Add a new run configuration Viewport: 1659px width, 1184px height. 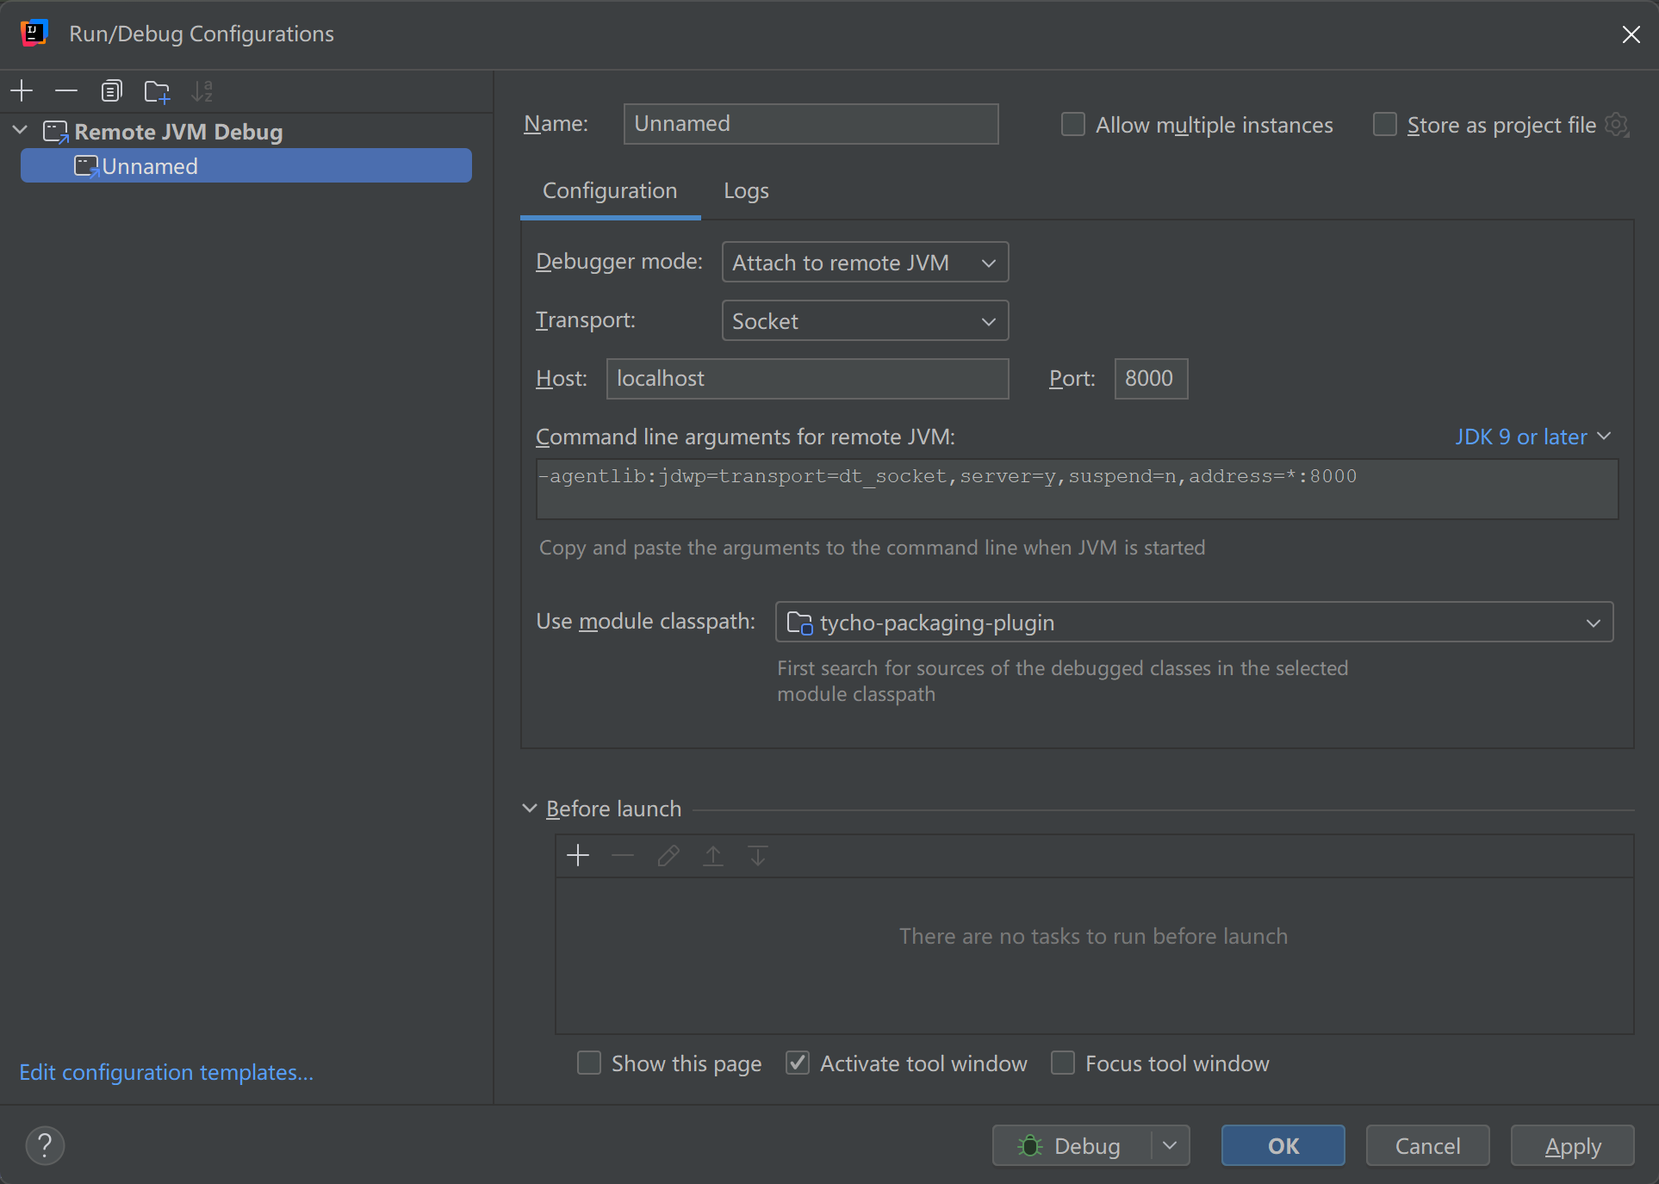(22, 90)
